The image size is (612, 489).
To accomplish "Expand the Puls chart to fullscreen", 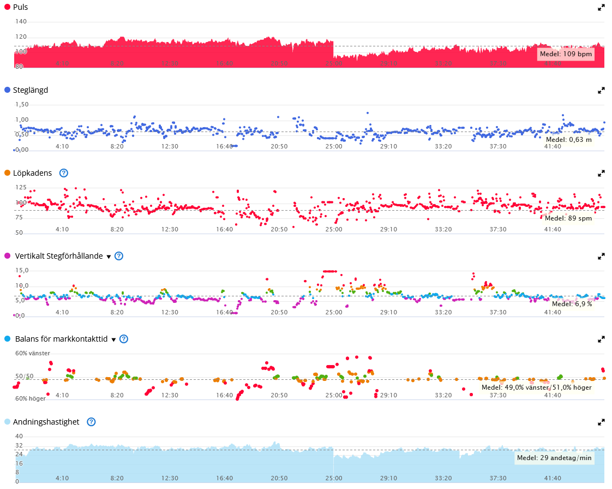I will [x=601, y=8].
